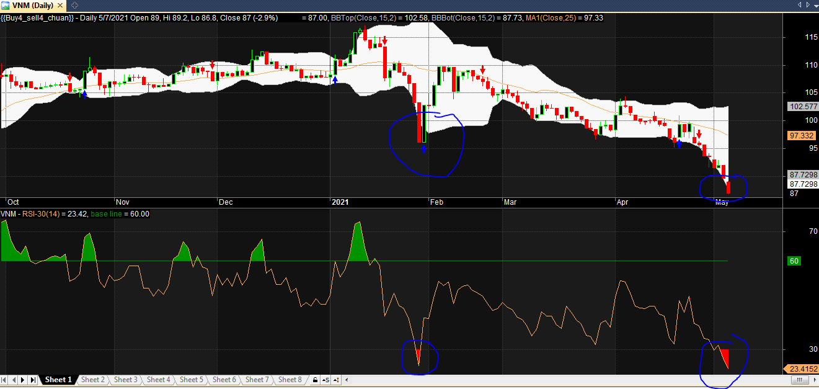Click the 97.332 orange price axis label
Screen dimensions: 819x389
(x=803, y=135)
